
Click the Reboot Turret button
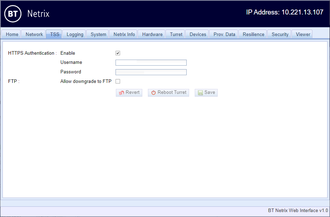pos(168,92)
